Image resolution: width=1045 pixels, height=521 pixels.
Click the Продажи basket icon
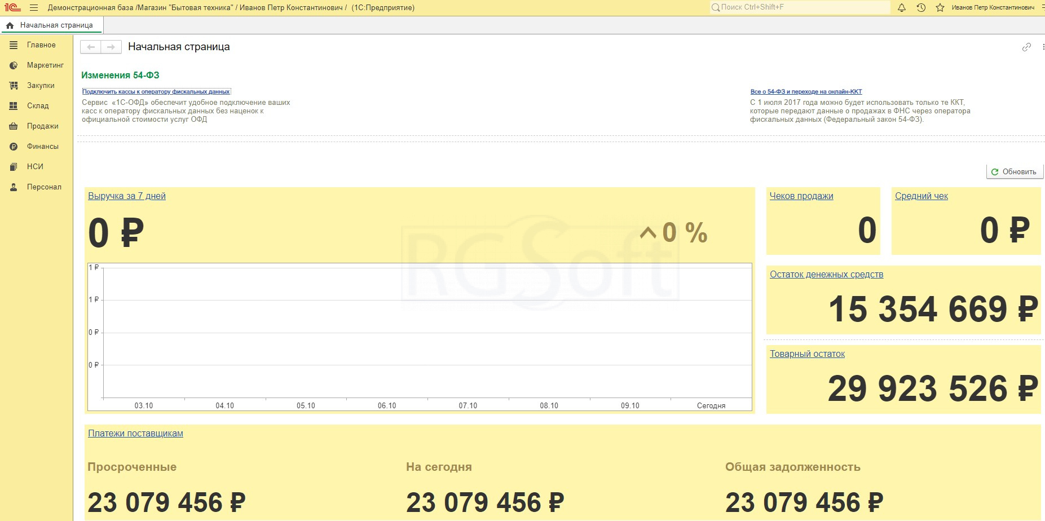(x=14, y=126)
